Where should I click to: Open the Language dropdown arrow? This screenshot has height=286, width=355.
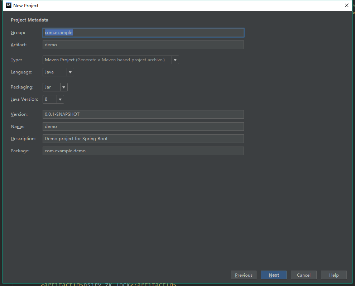tap(70, 72)
